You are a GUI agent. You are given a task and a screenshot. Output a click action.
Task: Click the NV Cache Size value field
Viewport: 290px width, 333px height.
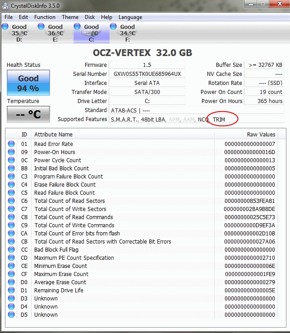tap(264, 74)
